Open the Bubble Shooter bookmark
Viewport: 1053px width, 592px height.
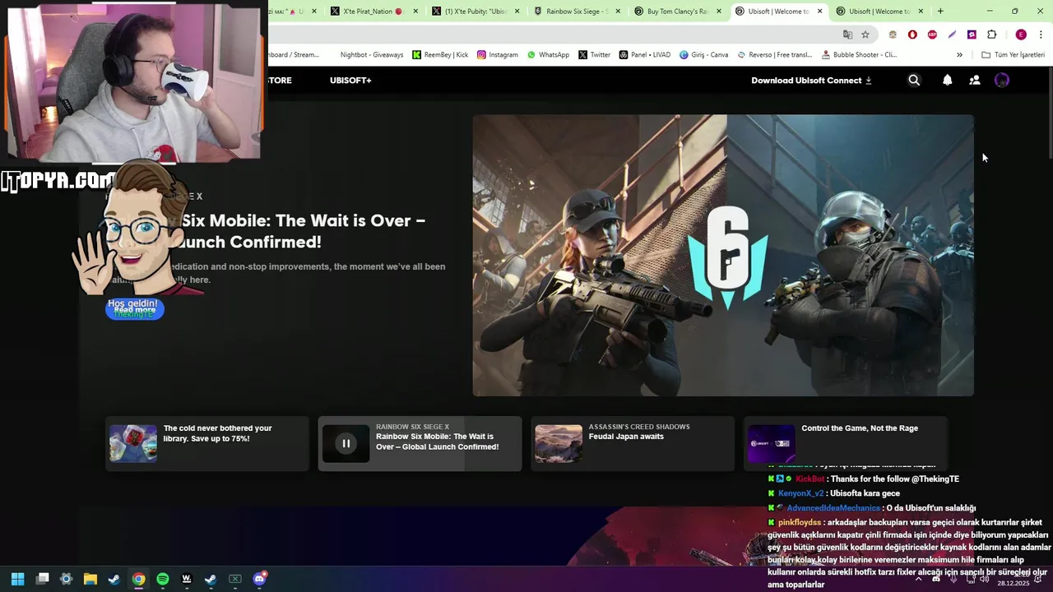click(x=859, y=55)
